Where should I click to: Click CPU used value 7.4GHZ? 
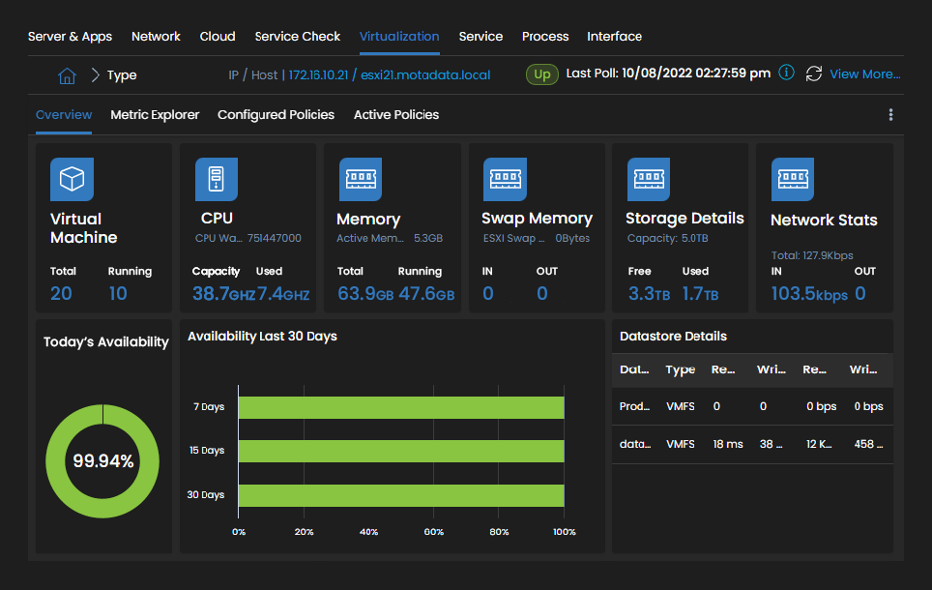tap(283, 293)
